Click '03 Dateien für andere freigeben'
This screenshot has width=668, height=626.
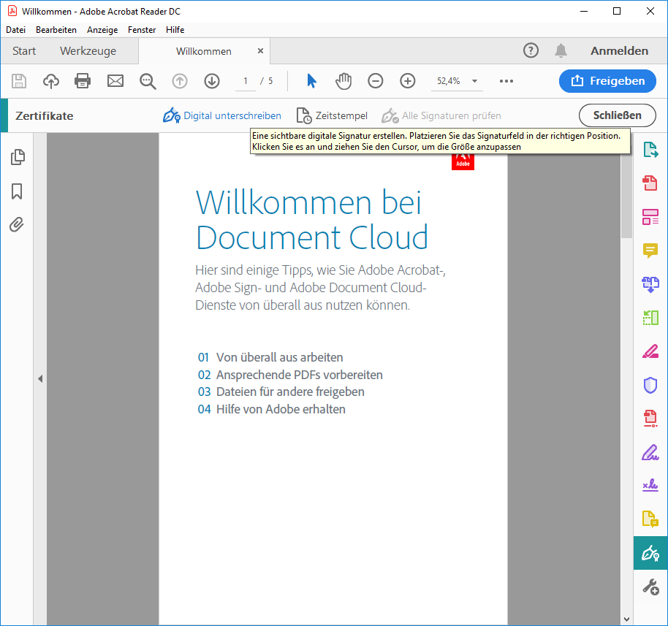pyautogui.click(x=281, y=392)
